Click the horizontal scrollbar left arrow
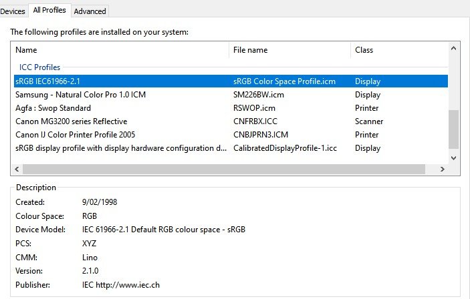 click(17, 169)
